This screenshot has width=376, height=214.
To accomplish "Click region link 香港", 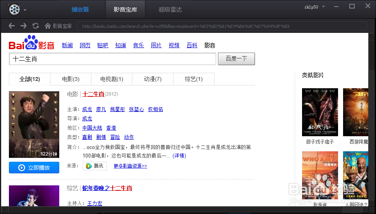I will pyautogui.click(x=111, y=128).
